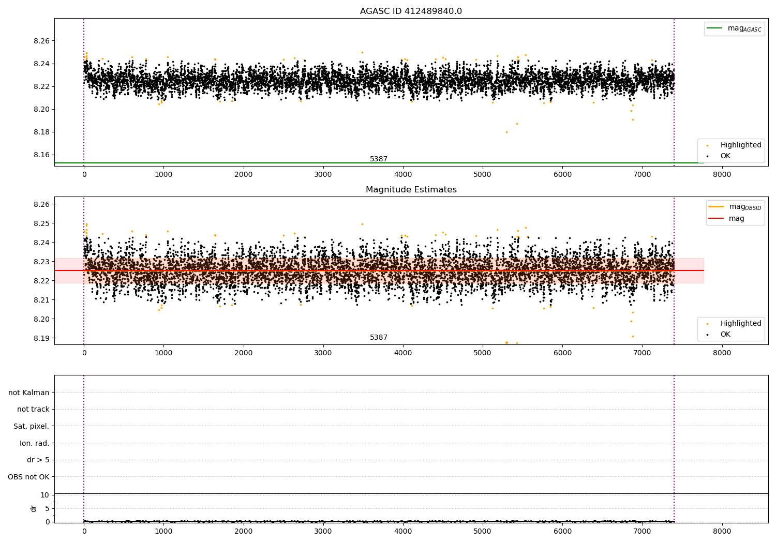Click the 'not Kalman' axis label
The image size is (776, 543).
point(29,393)
